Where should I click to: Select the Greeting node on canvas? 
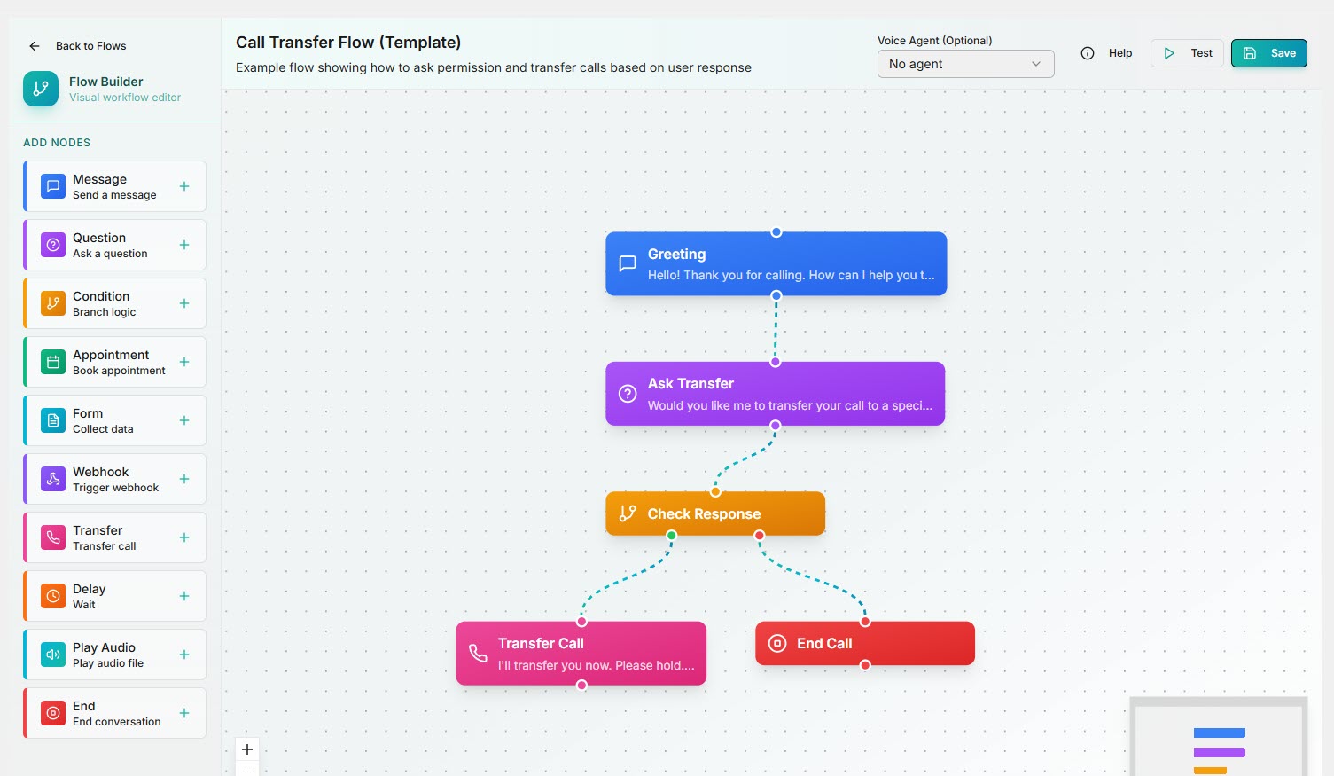776,263
